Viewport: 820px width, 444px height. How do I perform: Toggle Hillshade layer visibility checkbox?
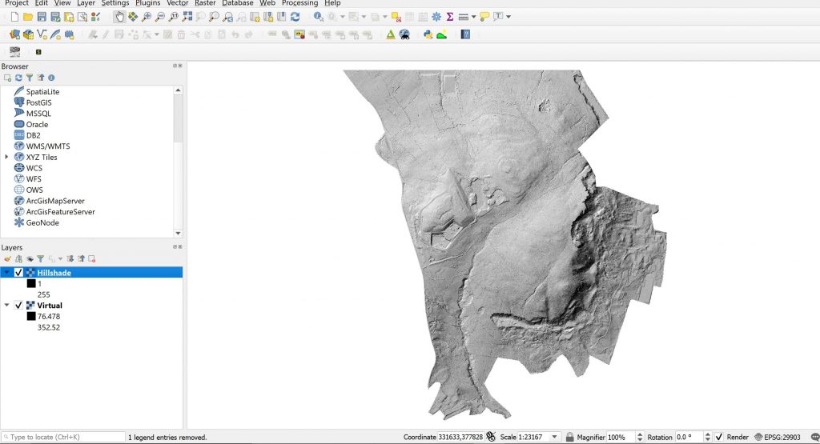pyautogui.click(x=18, y=273)
